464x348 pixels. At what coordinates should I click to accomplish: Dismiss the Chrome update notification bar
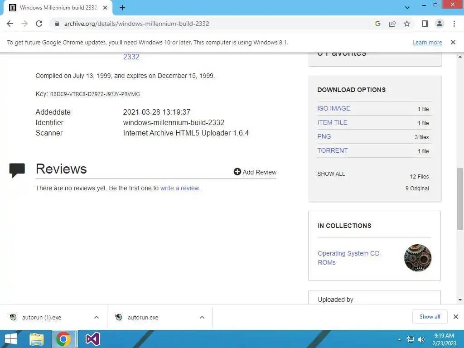(x=453, y=42)
